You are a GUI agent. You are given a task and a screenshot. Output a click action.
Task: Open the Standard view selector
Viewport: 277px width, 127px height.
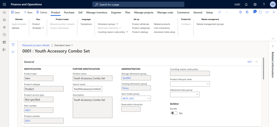64,45
